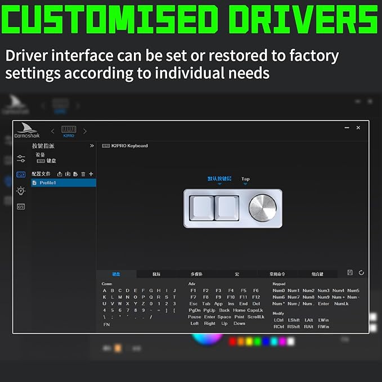This screenshot has width=382, height=382.
Task: Go to next device with right chevron
Action: tap(85, 131)
